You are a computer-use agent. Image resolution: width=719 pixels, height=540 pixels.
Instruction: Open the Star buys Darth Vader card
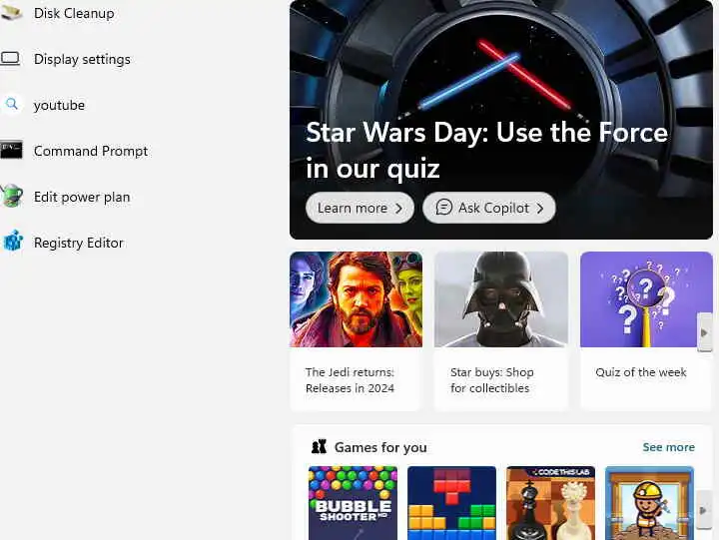[x=501, y=330]
